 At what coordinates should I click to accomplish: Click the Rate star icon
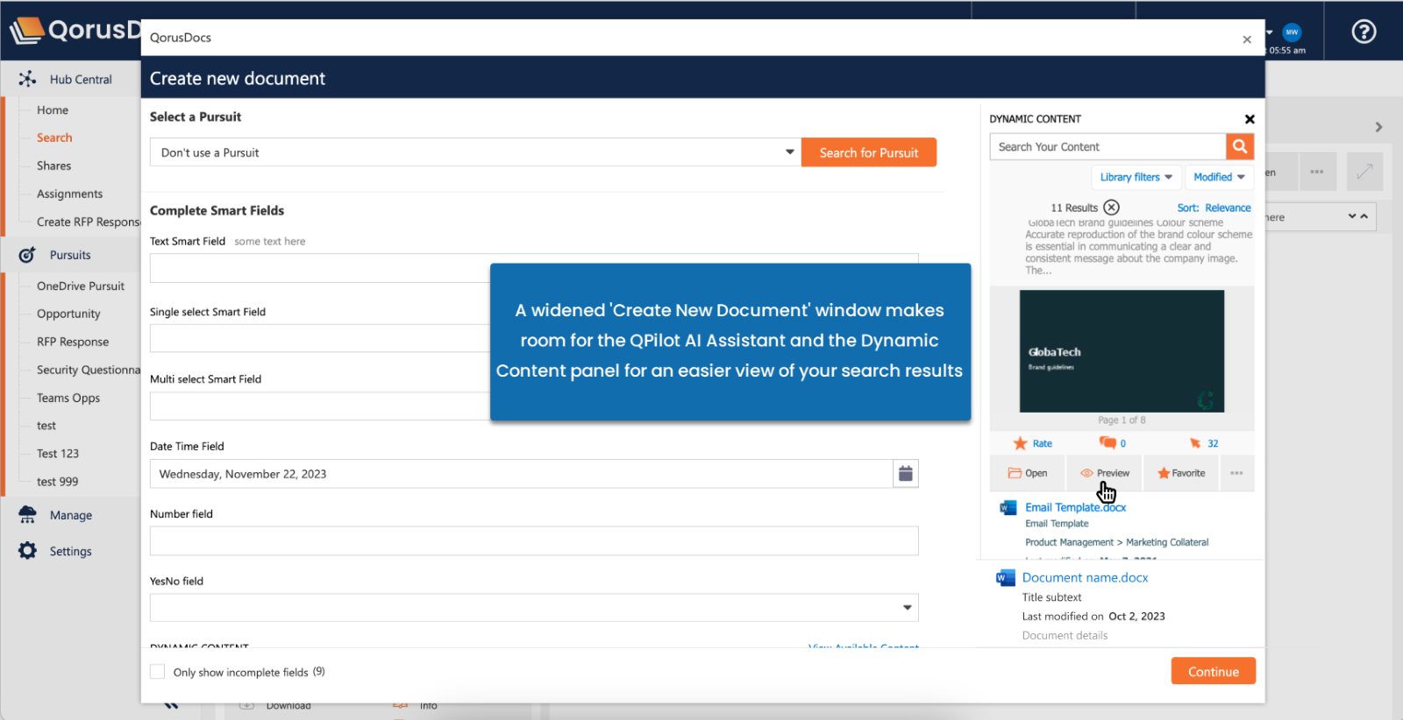[1020, 443]
